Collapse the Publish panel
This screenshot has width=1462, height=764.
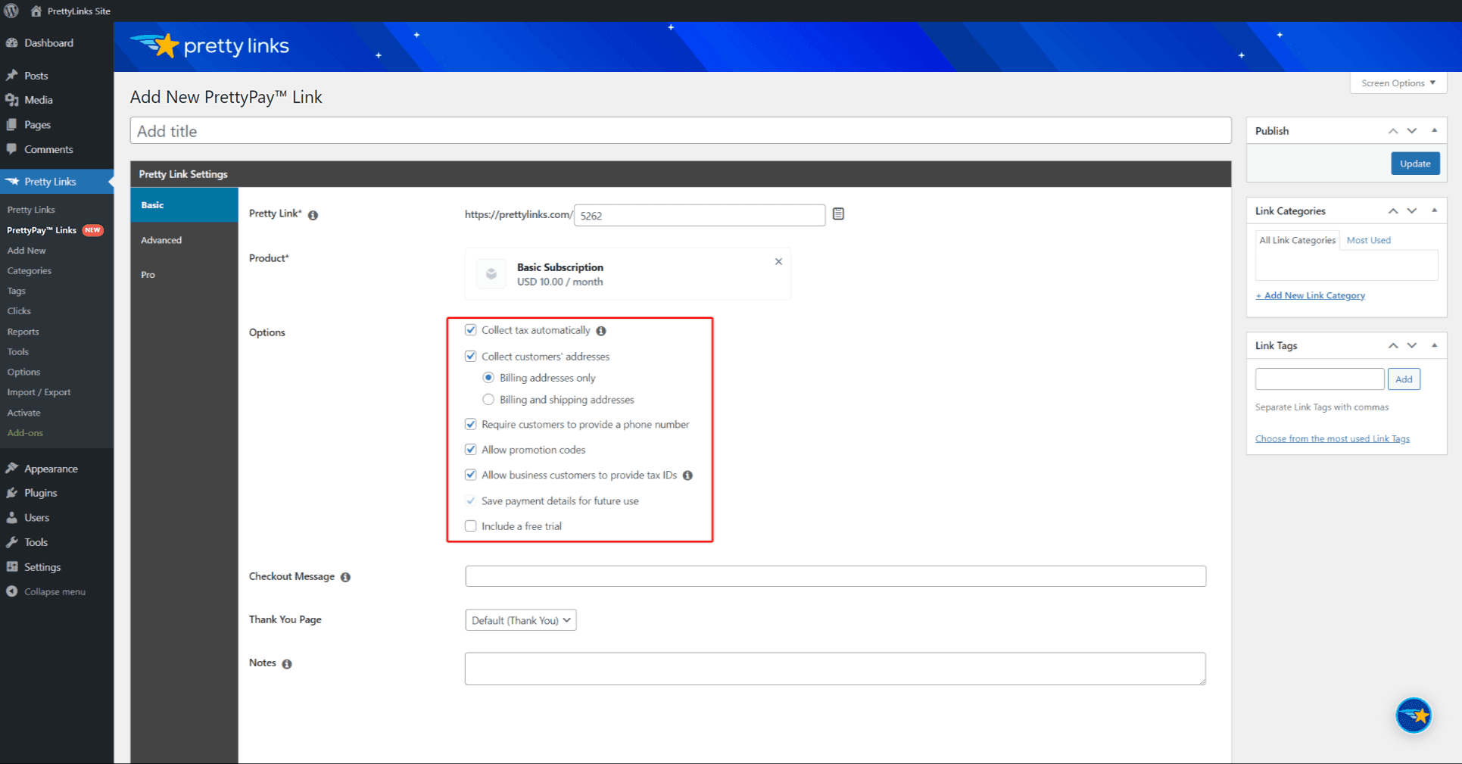[1435, 129]
